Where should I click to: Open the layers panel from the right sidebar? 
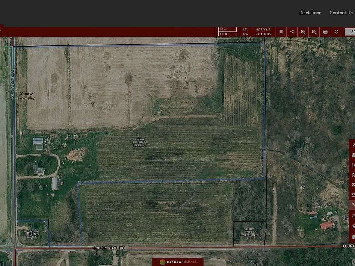point(353,155)
